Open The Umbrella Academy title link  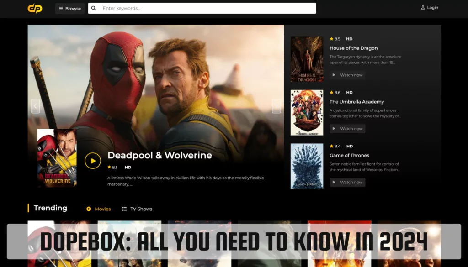356,102
